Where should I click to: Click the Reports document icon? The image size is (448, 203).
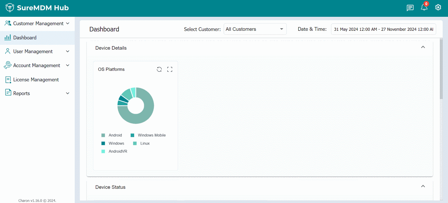tap(8, 93)
